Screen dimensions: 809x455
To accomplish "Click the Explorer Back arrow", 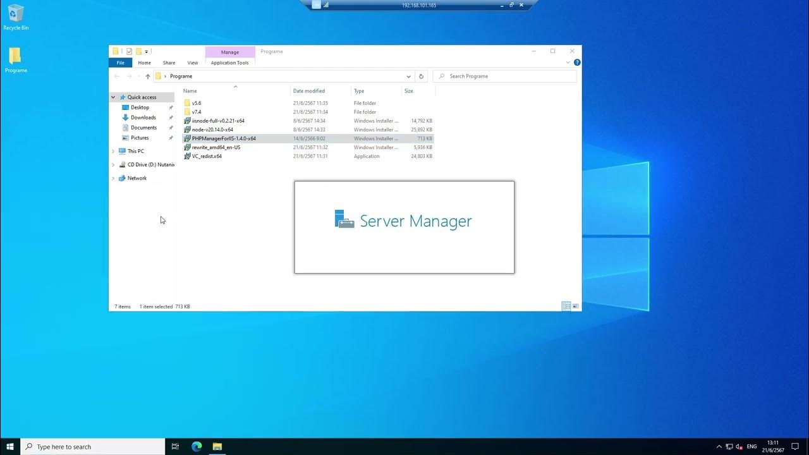I will (116, 76).
